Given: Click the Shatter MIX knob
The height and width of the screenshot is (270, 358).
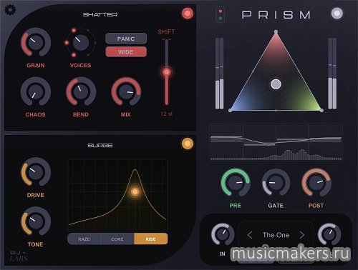Looking at the screenshot, I should 126,91.
